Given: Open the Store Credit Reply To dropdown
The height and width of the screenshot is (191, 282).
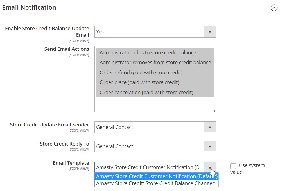Looking at the screenshot, I should (149, 146).
